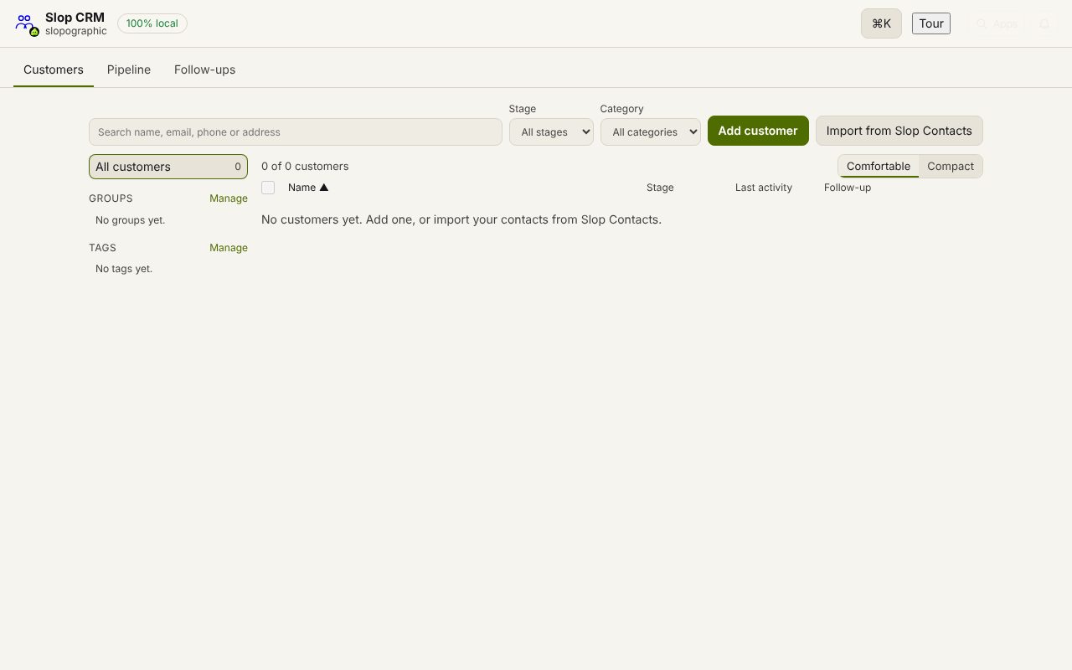Open the faded Apps search button
This screenshot has height=670, width=1072.
[997, 23]
